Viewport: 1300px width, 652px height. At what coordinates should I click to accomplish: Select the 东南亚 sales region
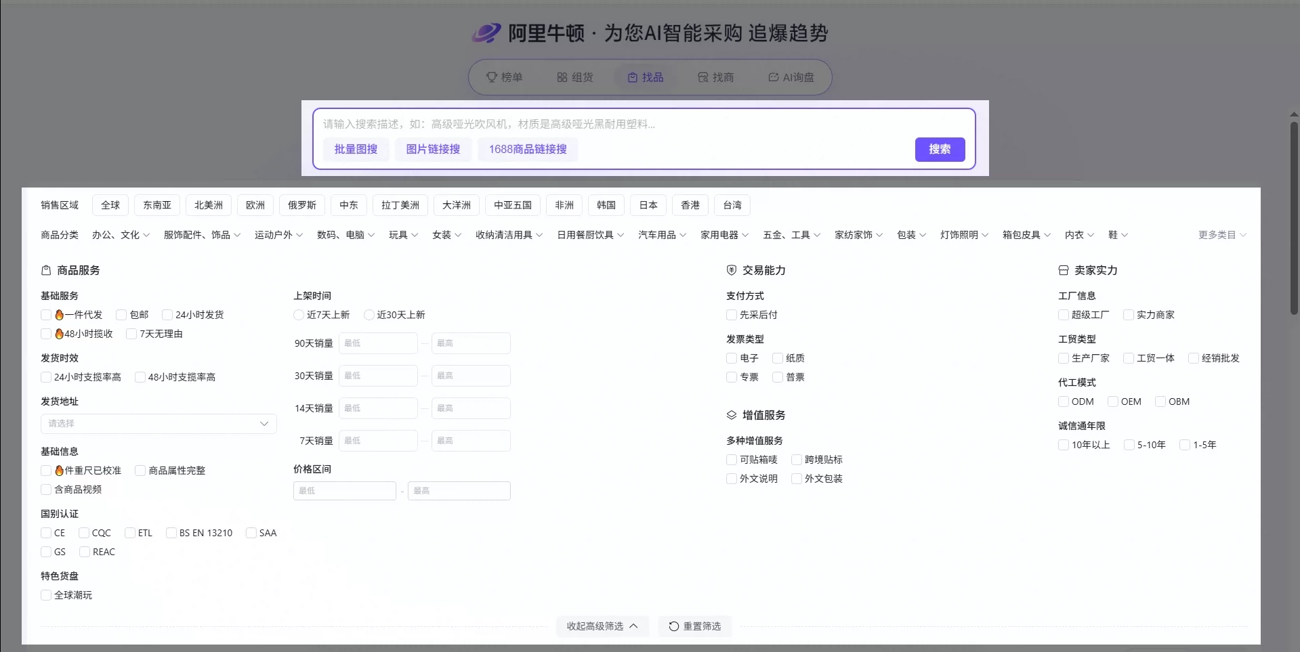[157, 205]
